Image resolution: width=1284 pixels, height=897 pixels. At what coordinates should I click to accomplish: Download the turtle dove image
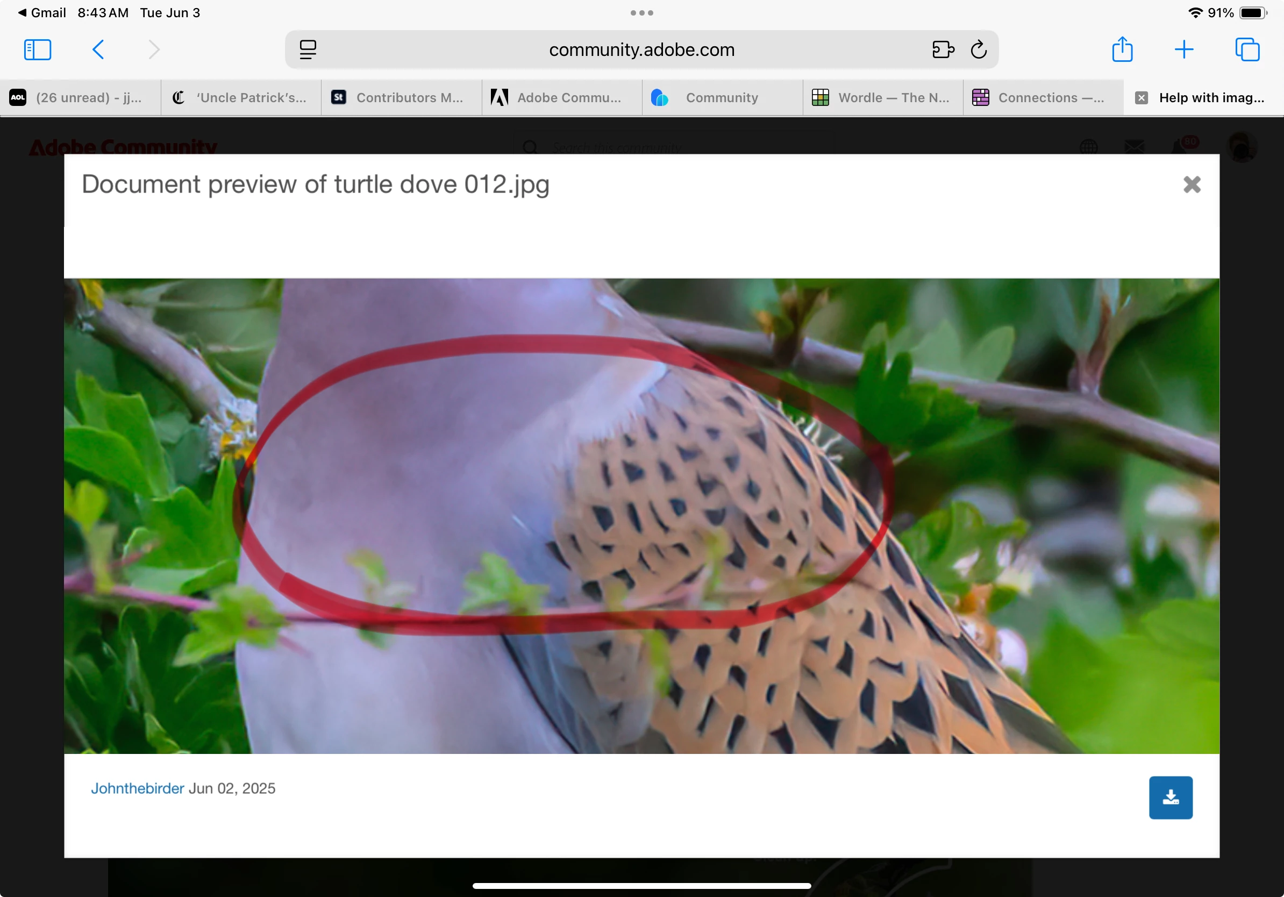click(x=1171, y=798)
